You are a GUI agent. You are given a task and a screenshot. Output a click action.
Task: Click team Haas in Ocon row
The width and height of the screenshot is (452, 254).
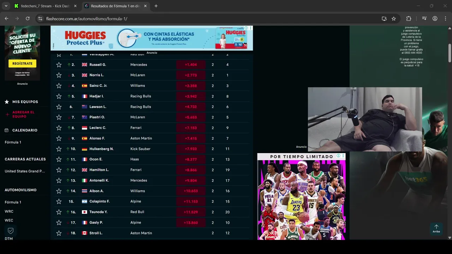(135, 159)
